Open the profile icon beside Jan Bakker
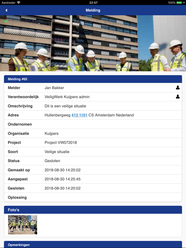 point(178,88)
